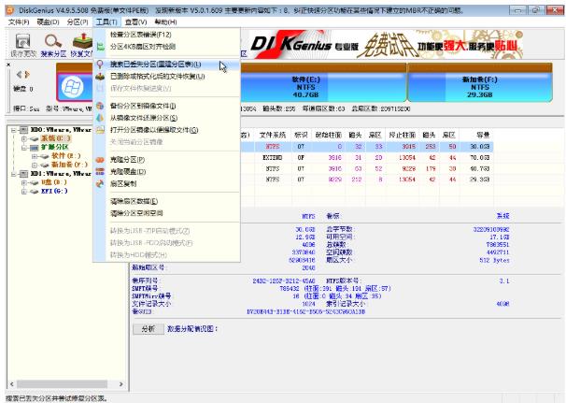566x403 pixels.
Task: Expand the 软件(E:) tree node
Action: pyautogui.click(x=35, y=156)
